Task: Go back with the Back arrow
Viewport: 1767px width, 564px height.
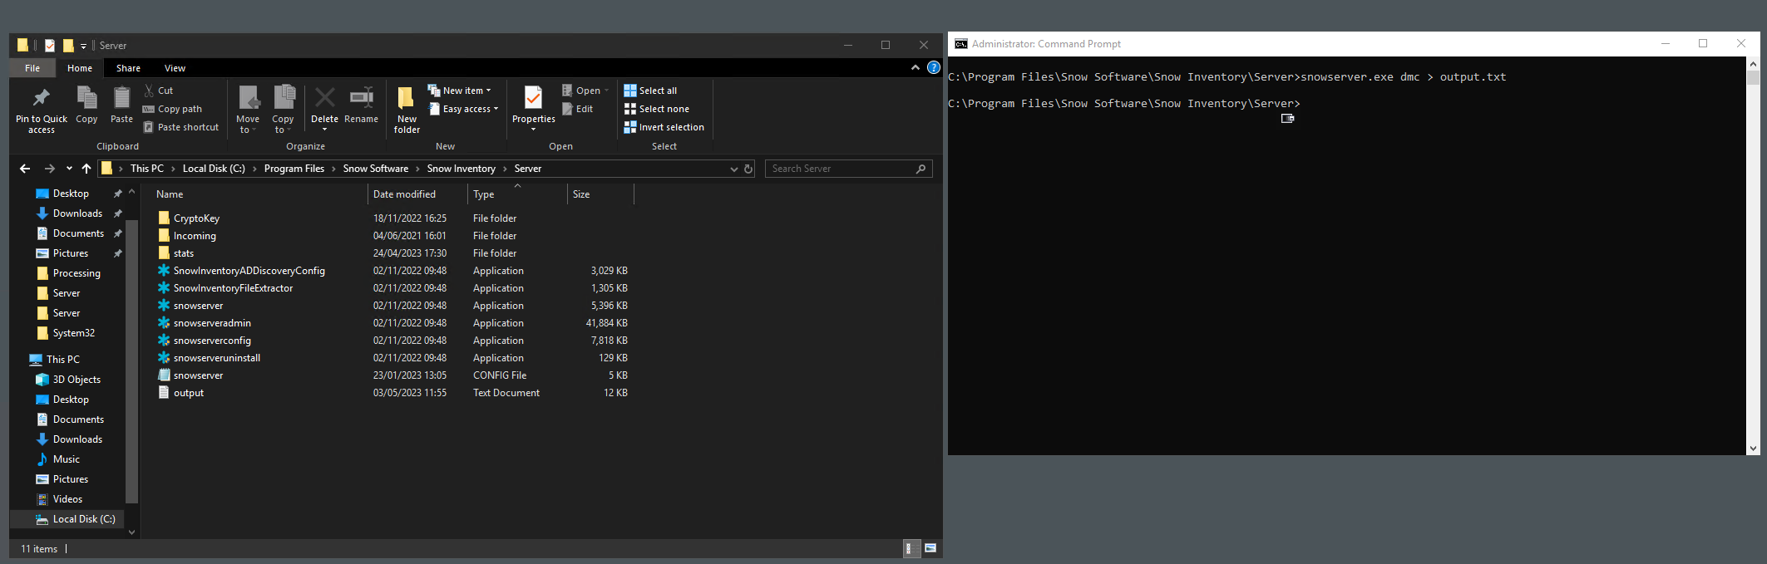Action: pyautogui.click(x=25, y=169)
